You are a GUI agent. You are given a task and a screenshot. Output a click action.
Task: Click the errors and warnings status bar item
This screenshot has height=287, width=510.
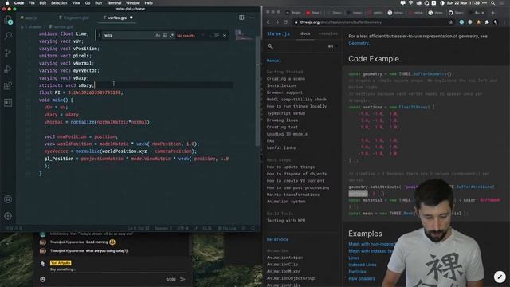pos(14,228)
